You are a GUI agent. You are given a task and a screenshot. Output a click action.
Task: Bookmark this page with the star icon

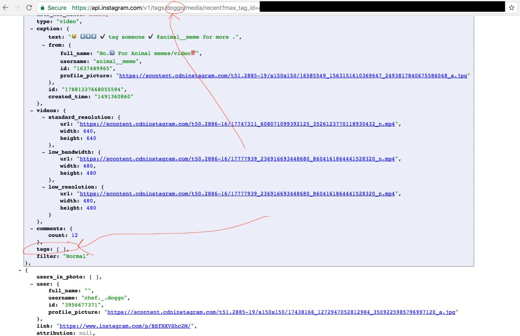click(x=511, y=8)
